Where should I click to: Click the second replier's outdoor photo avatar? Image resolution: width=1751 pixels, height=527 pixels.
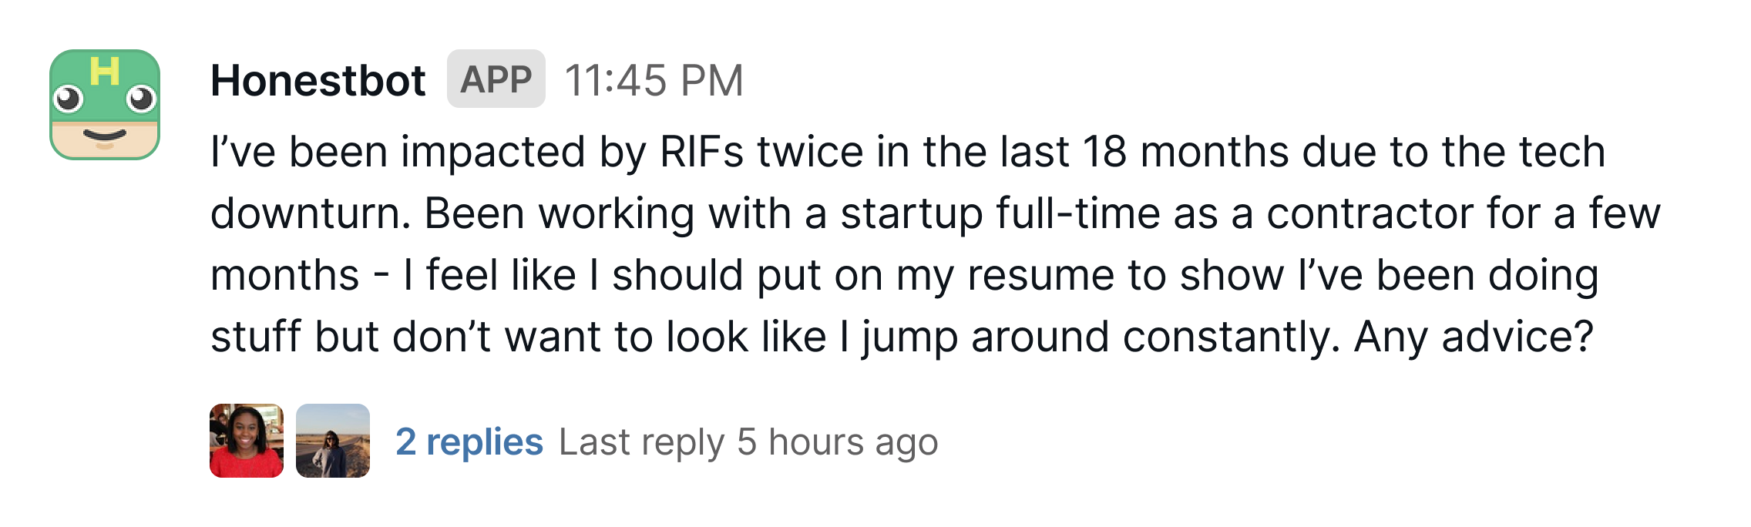333,441
